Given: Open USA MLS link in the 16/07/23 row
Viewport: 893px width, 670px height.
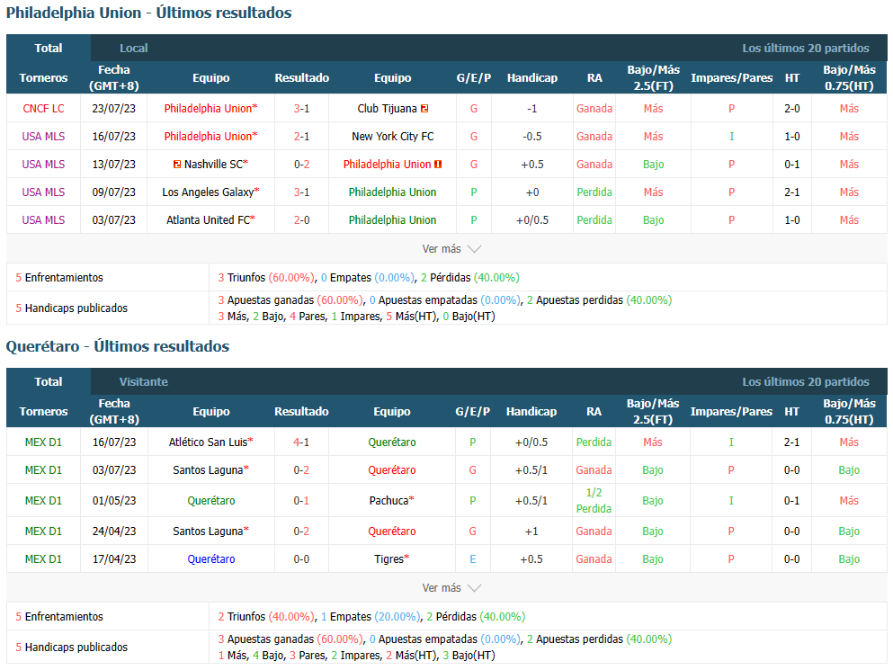Looking at the screenshot, I should pyautogui.click(x=43, y=136).
